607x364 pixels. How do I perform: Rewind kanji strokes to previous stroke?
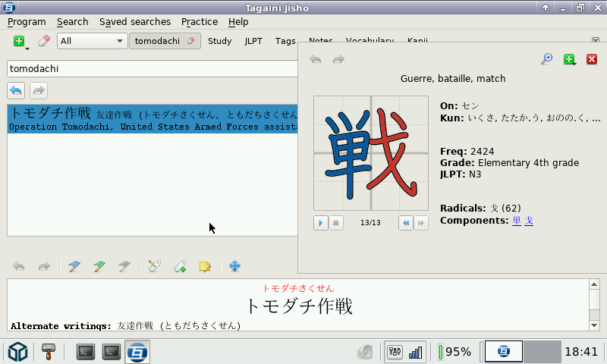(x=406, y=223)
